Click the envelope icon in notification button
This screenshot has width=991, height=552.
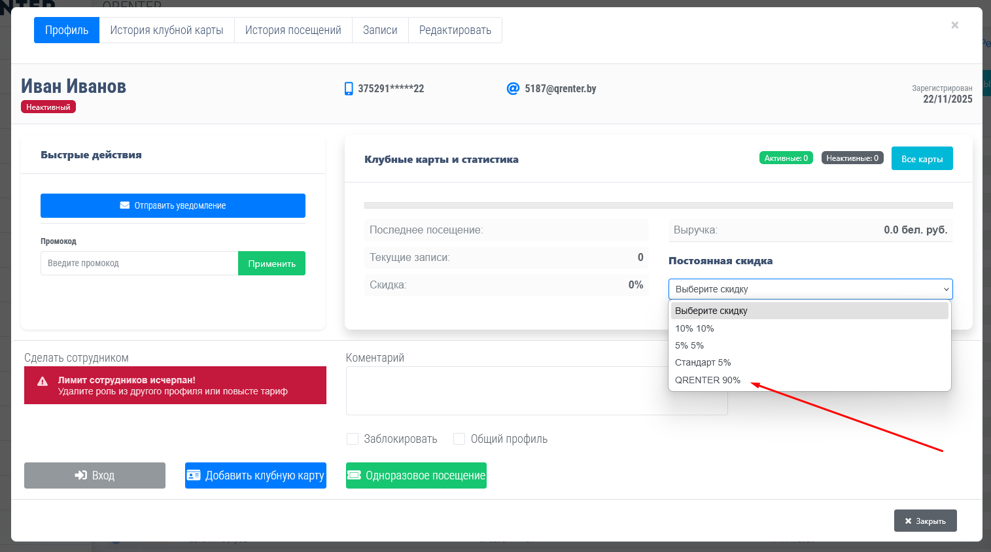click(125, 205)
